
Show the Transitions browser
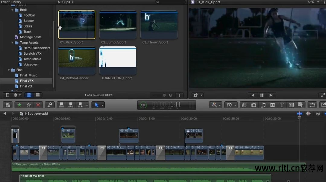[273, 105]
